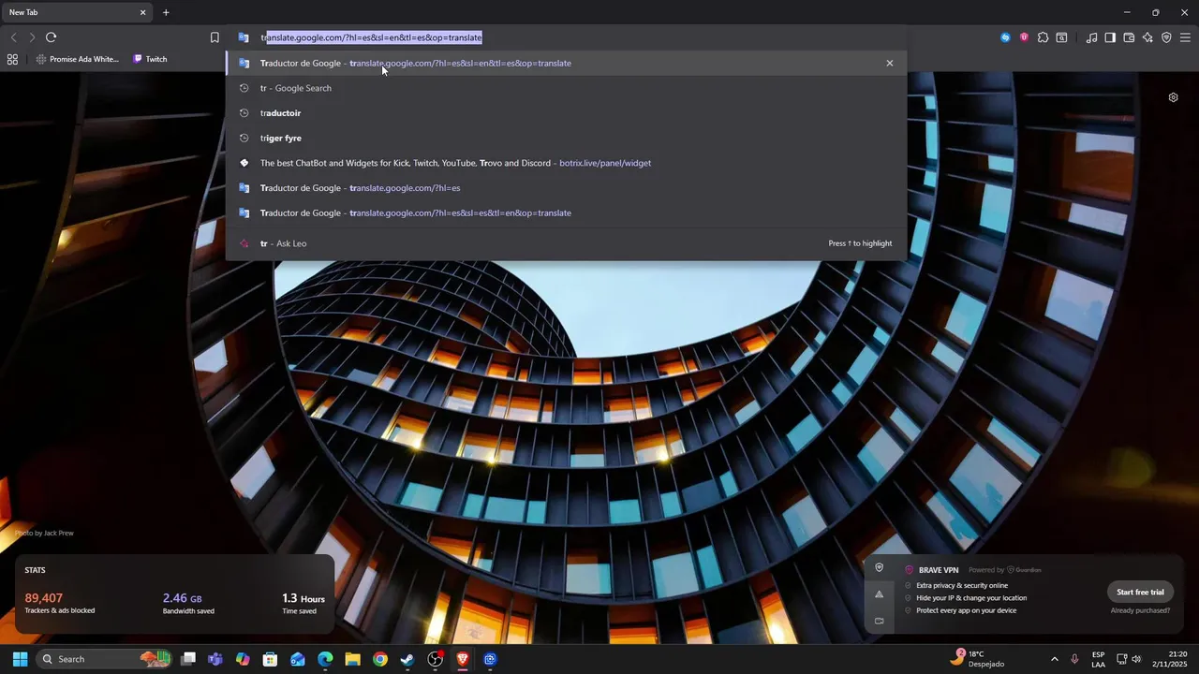The height and width of the screenshot is (674, 1199).
Task: Click the Photo by Jack Prew credit
Action: point(44,533)
